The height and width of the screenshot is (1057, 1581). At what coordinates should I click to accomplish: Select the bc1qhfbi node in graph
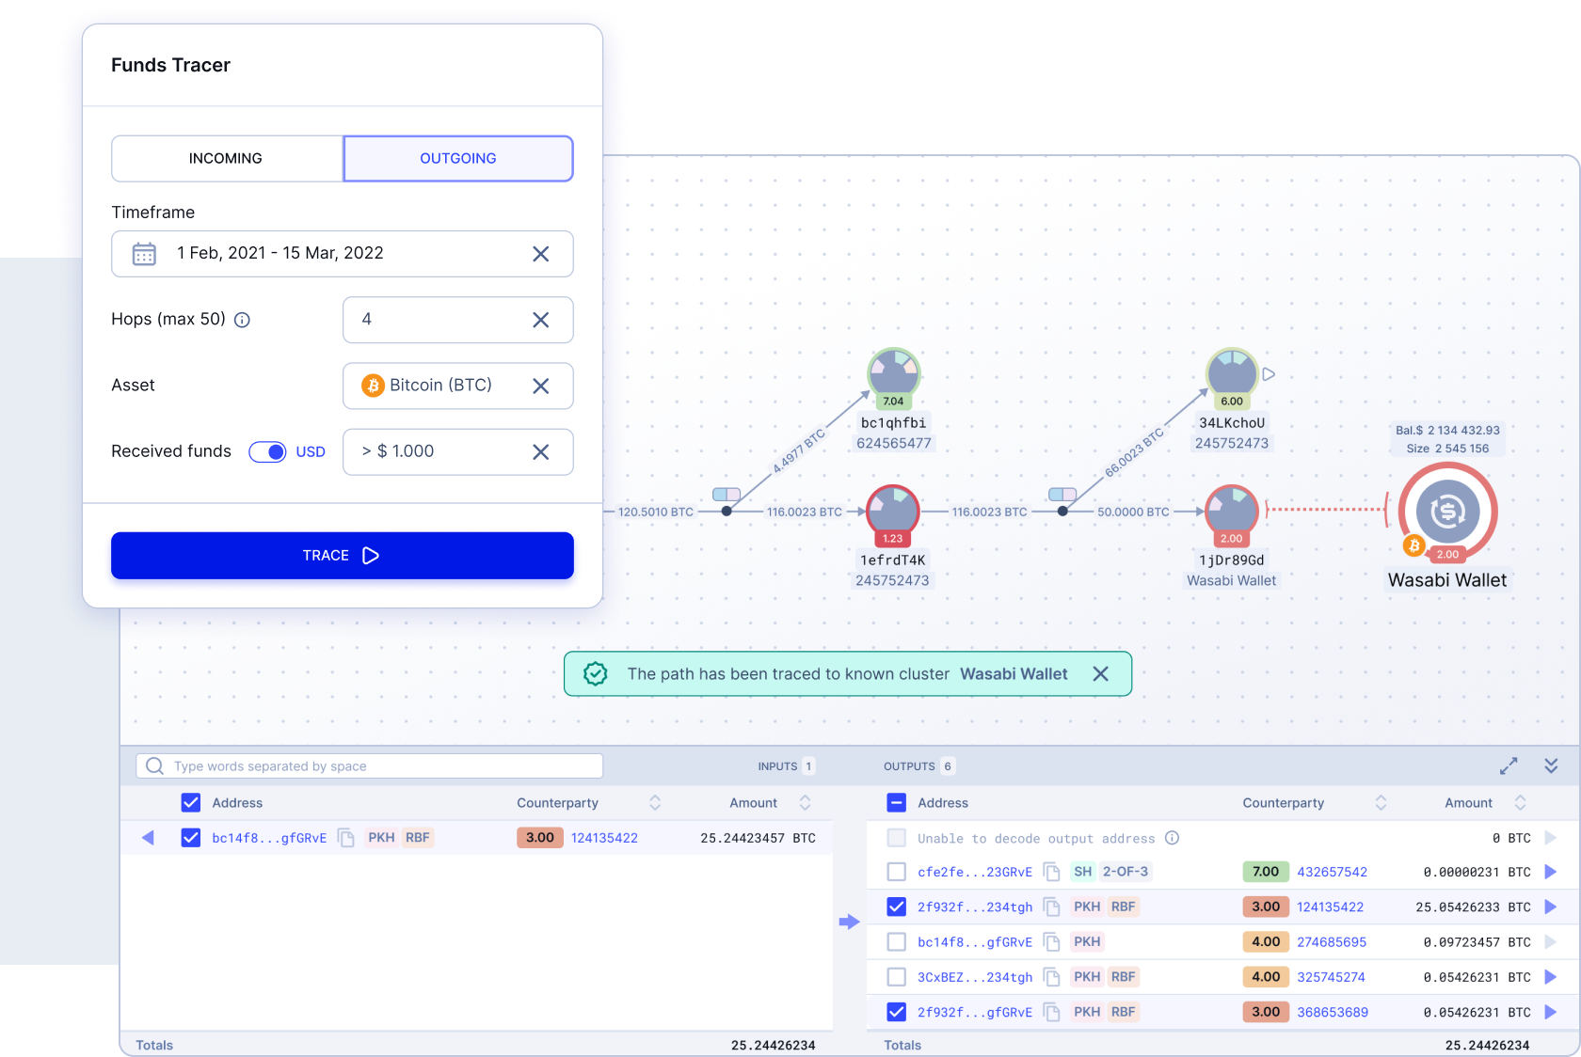tap(893, 374)
